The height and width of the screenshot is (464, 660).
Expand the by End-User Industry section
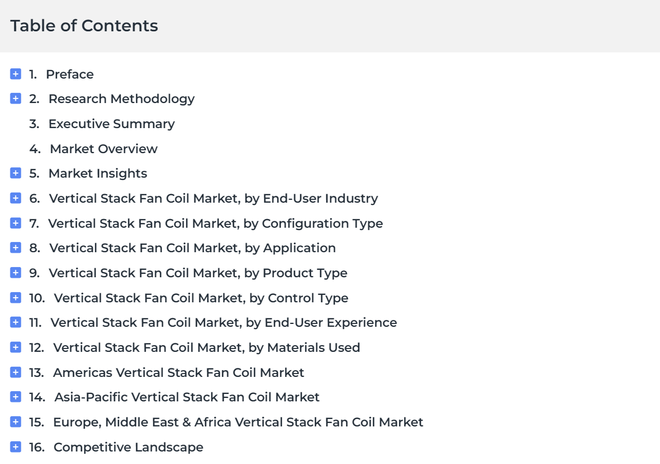[x=15, y=198]
